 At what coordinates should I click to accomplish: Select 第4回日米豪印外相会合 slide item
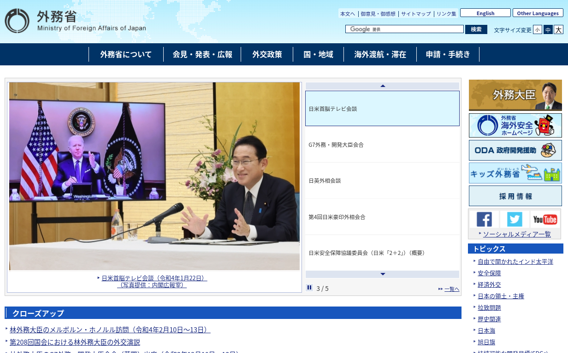tap(382, 217)
